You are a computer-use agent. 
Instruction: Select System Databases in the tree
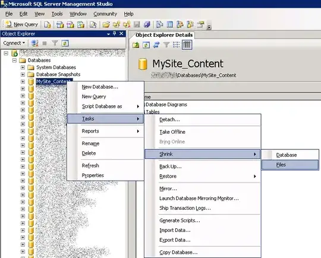pyautogui.click(x=56, y=67)
